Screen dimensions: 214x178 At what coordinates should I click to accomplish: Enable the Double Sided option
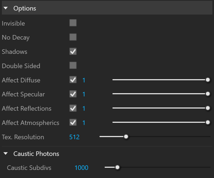73,65
